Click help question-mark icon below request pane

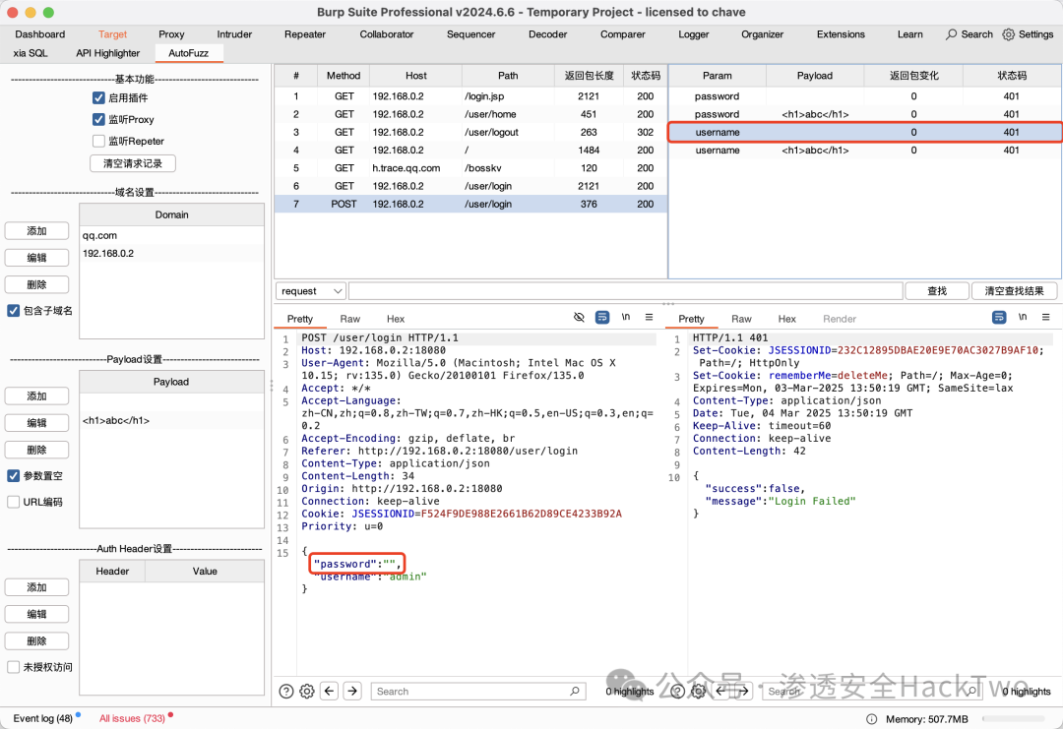(x=286, y=691)
